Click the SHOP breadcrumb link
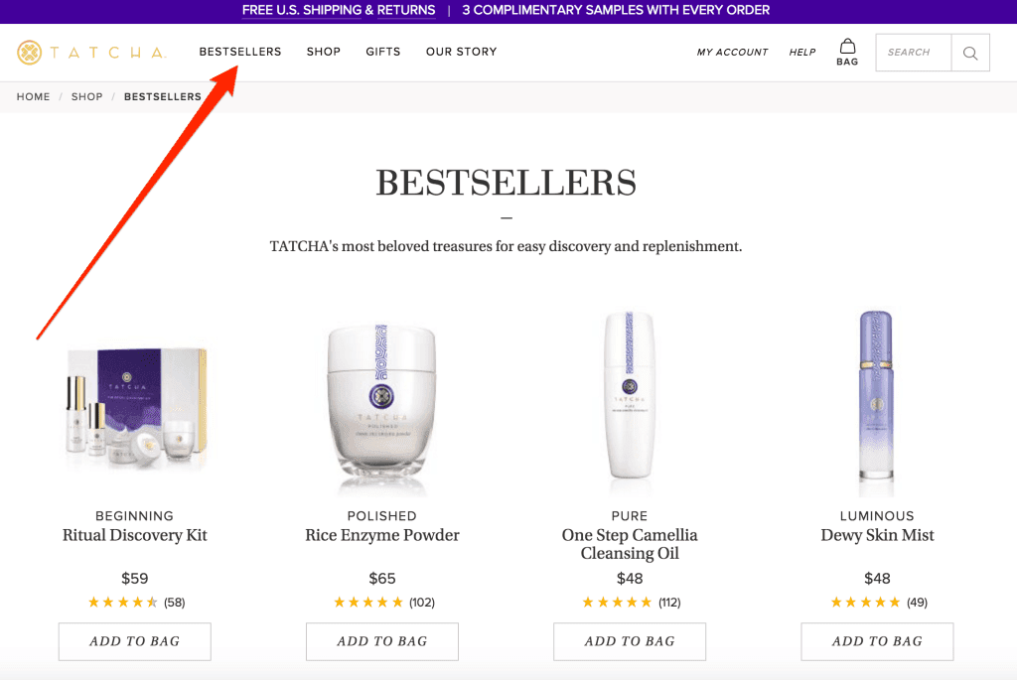The width and height of the screenshot is (1017, 680). pos(86,96)
